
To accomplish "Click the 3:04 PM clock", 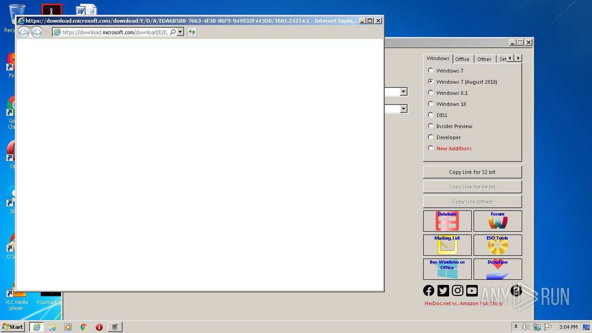I will tap(568, 327).
